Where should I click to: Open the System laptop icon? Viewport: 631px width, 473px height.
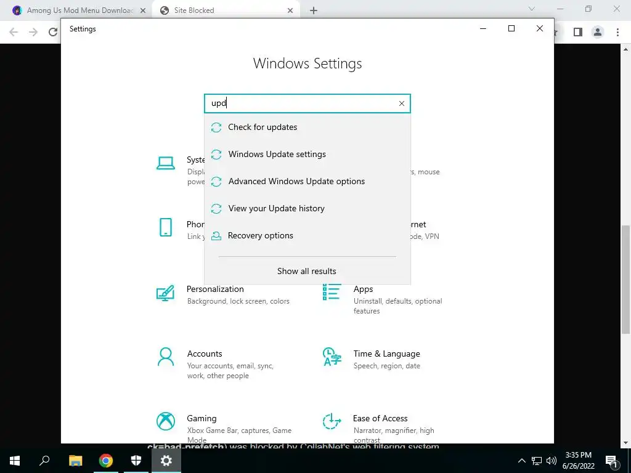pos(166,163)
